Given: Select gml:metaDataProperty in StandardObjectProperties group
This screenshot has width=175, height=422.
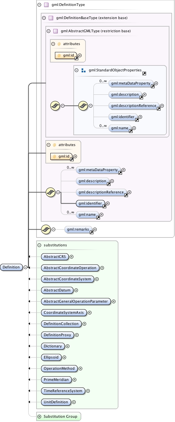Looking at the screenshot, I should click(x=131, y=84).
